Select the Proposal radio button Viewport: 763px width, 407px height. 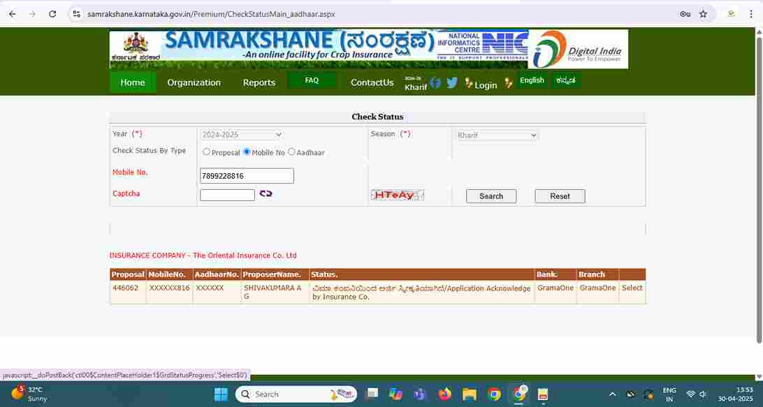pyautogui.click(x=206, y=151)
